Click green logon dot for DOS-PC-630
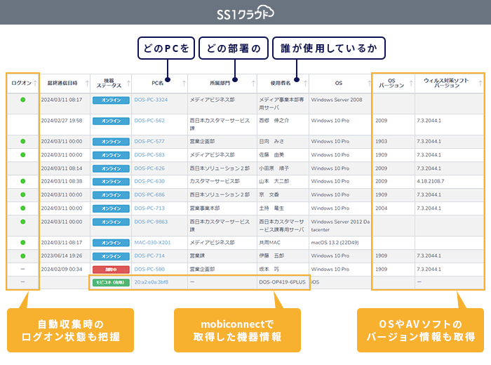This screenshot has height=365, width=491. 23,181
